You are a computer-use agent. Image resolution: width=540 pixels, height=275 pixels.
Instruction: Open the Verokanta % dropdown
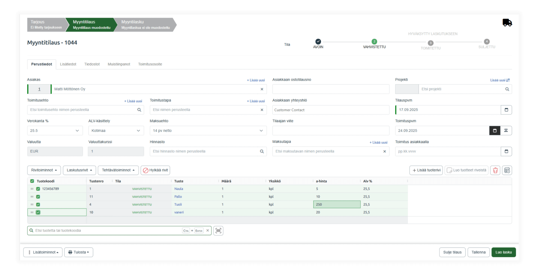(55, 130)
